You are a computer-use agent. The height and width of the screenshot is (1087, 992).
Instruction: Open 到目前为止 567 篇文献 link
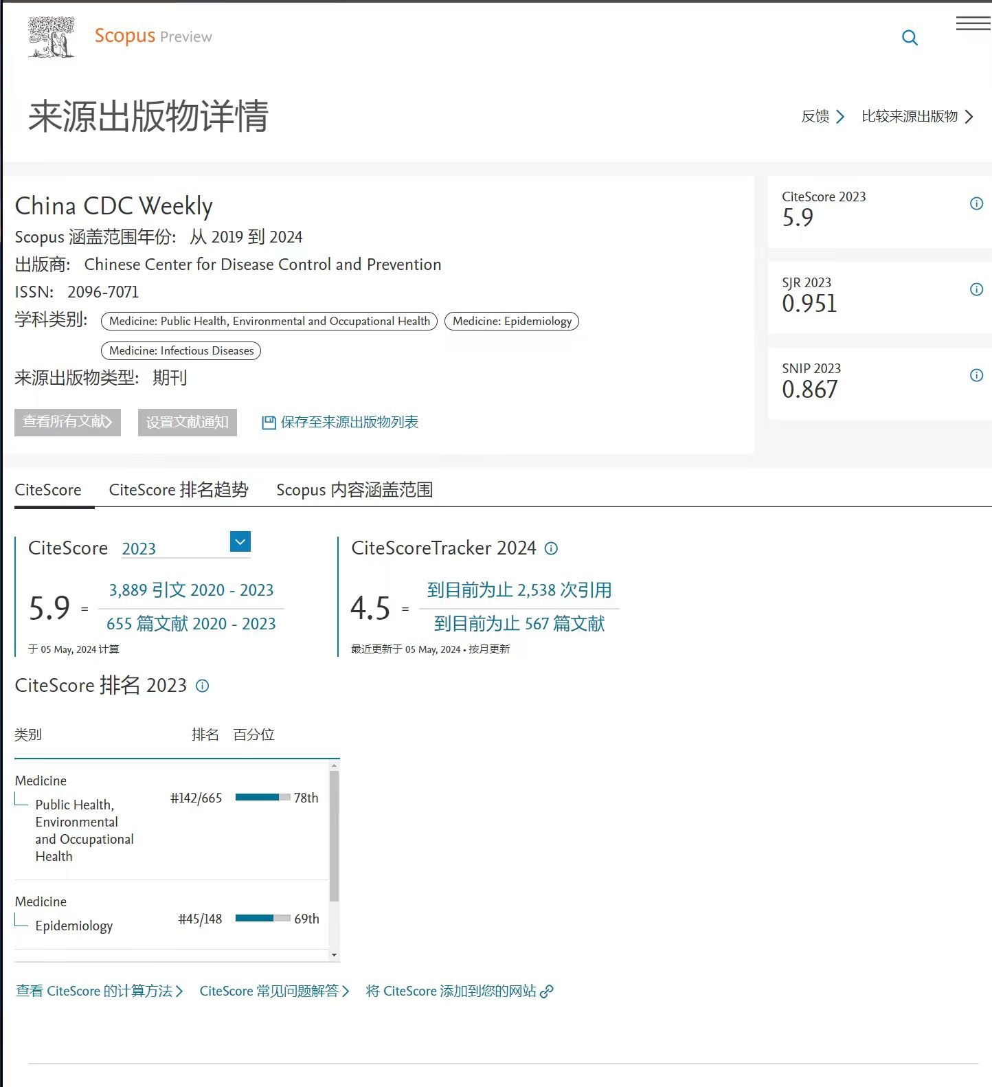click(519, 624)
